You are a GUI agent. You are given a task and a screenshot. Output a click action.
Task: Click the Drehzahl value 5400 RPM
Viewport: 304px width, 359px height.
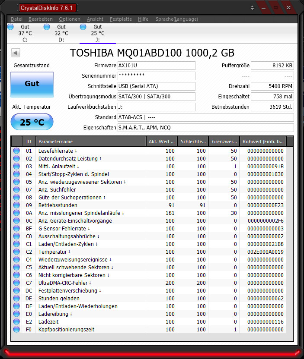(x=272, y=86)
